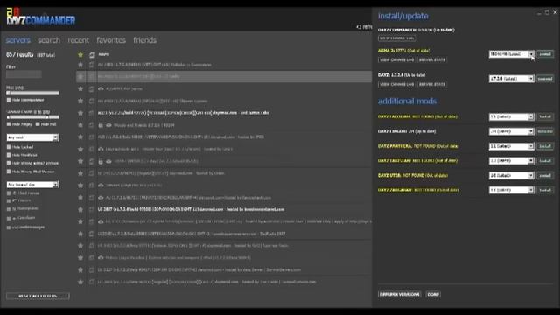Open the DayZ Panthera version dropdown
This screenshot has height=315, width=560.
tap(511, 146)
